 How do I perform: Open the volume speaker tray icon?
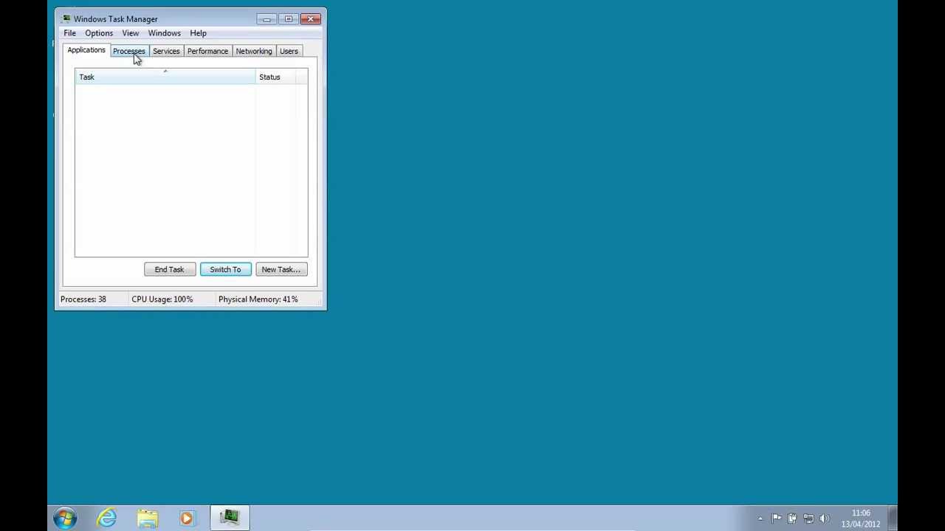(x=825, y=518)
